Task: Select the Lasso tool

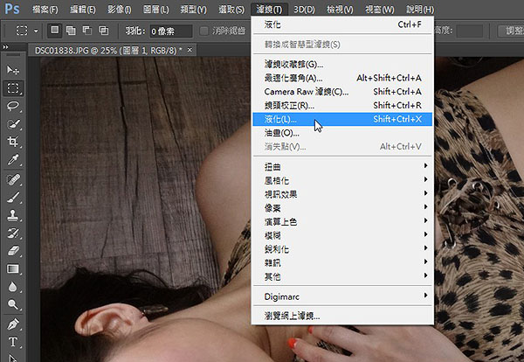Action: pyautogui.click(x=13, y=107)
